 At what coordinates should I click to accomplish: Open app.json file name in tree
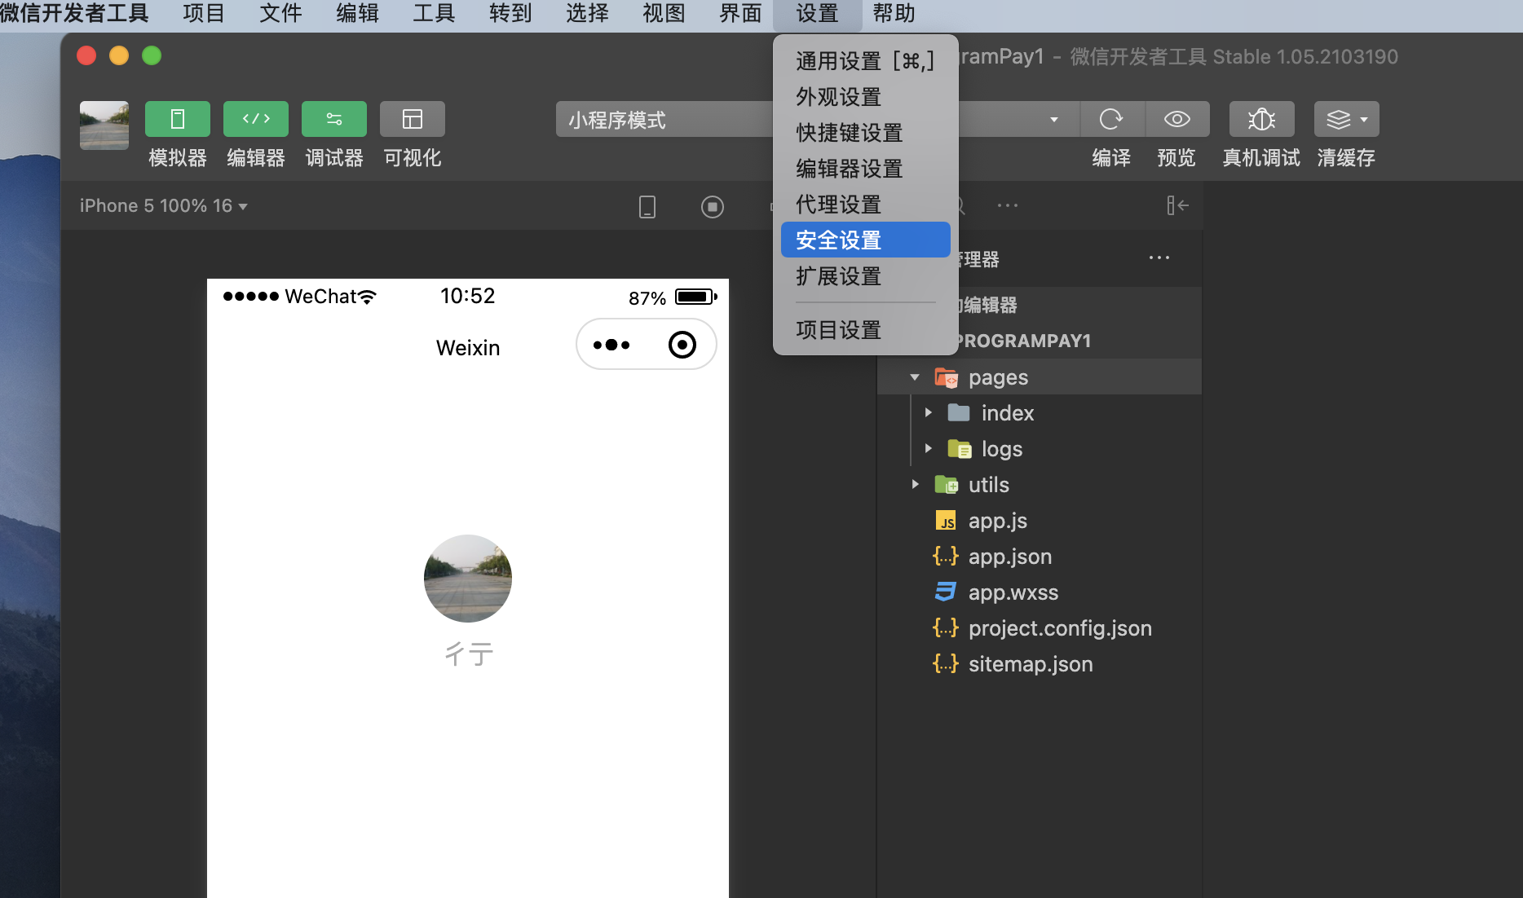click(x=1010, y=557)
